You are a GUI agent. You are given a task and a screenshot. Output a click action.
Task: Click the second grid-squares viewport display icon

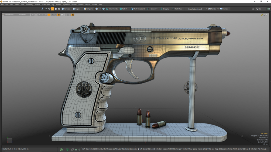tap(36, 15)
